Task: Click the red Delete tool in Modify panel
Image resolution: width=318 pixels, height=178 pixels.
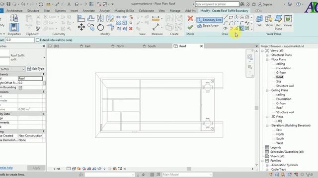Action: coord(131,29)
